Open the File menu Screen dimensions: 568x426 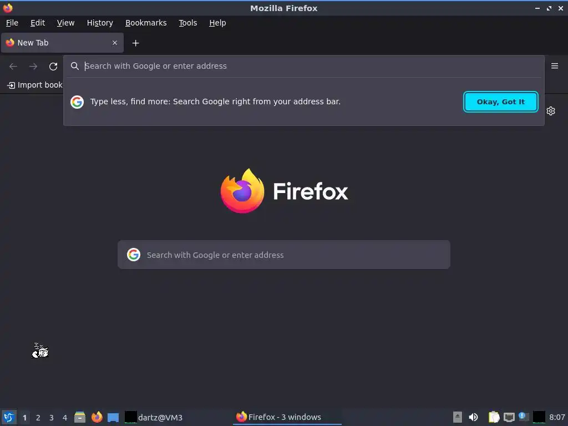point(12,23)
